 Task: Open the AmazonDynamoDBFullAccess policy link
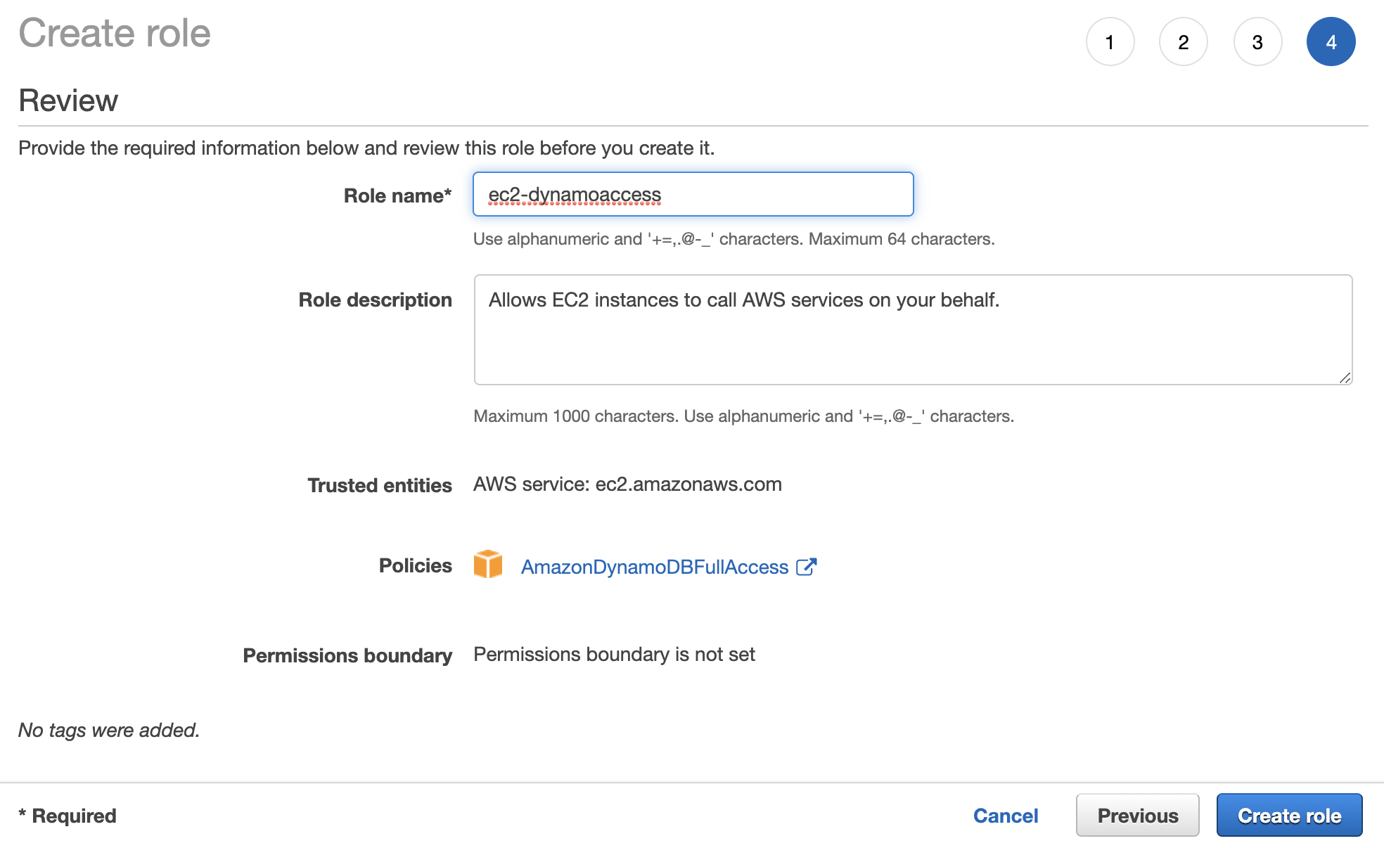(654, 567)
